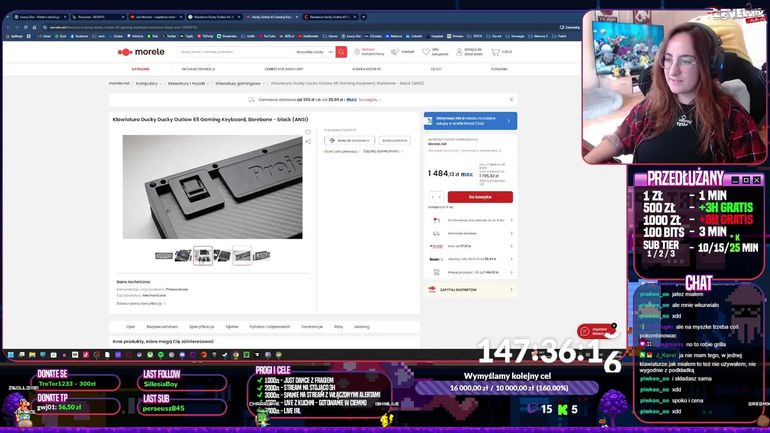The height and width of the screenshot is (433, 770).
Task: Open new browser tab plus button
Action: [363, 17]
